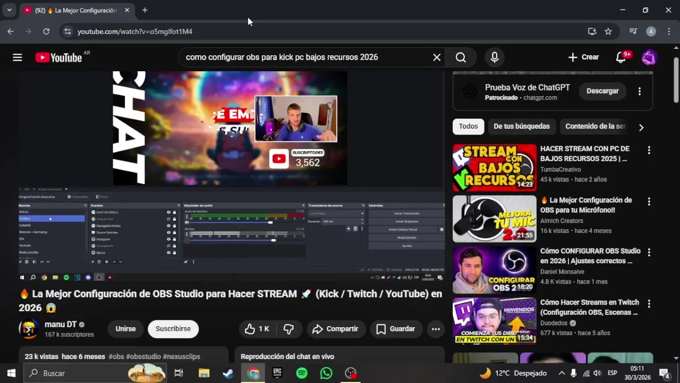
Task: Open options for Almich Creators microphone video
Action: [649, 202]
